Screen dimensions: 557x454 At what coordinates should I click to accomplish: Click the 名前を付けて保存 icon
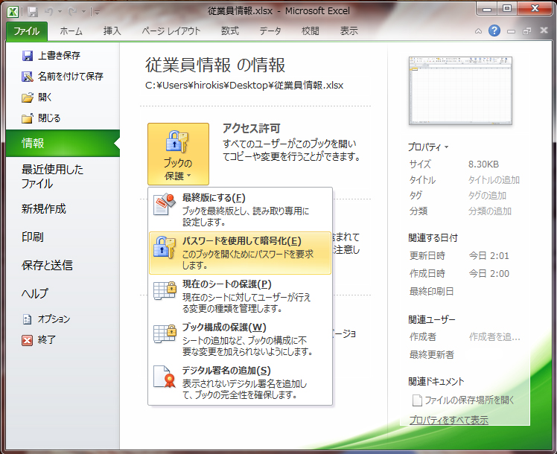pyautogui.click(x=28, y=77)
